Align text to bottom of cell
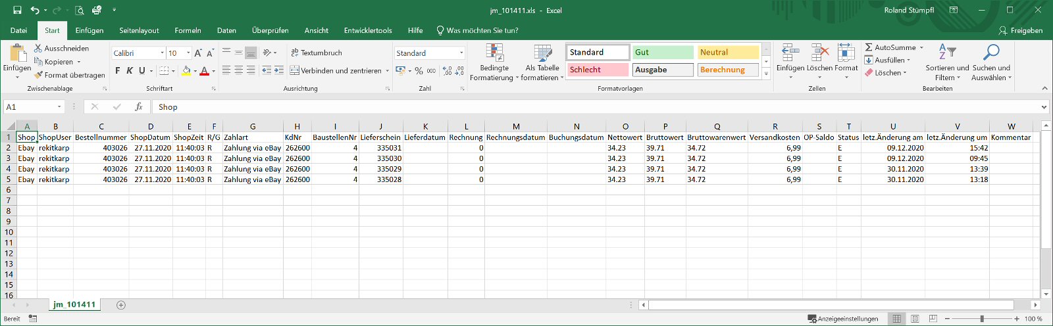The height and width of the screenshot is (326, 1053). pyautogui.click(x=251, y=53)
